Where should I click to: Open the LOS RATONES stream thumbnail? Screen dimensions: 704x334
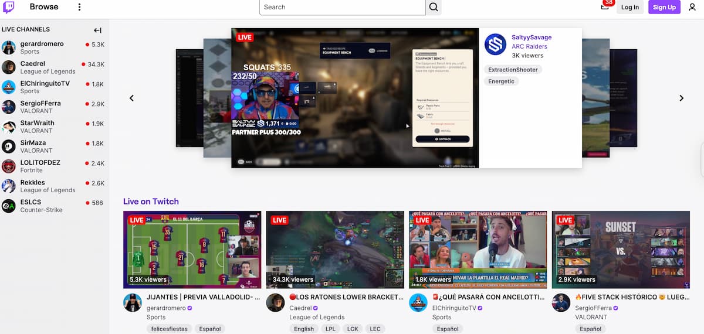click(x=335, y=250)
